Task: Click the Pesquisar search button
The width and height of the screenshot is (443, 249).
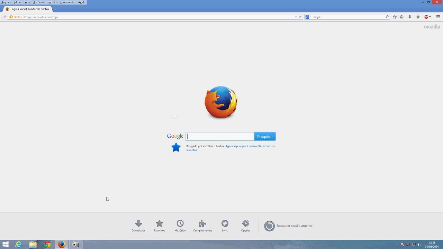Action: 265,137
